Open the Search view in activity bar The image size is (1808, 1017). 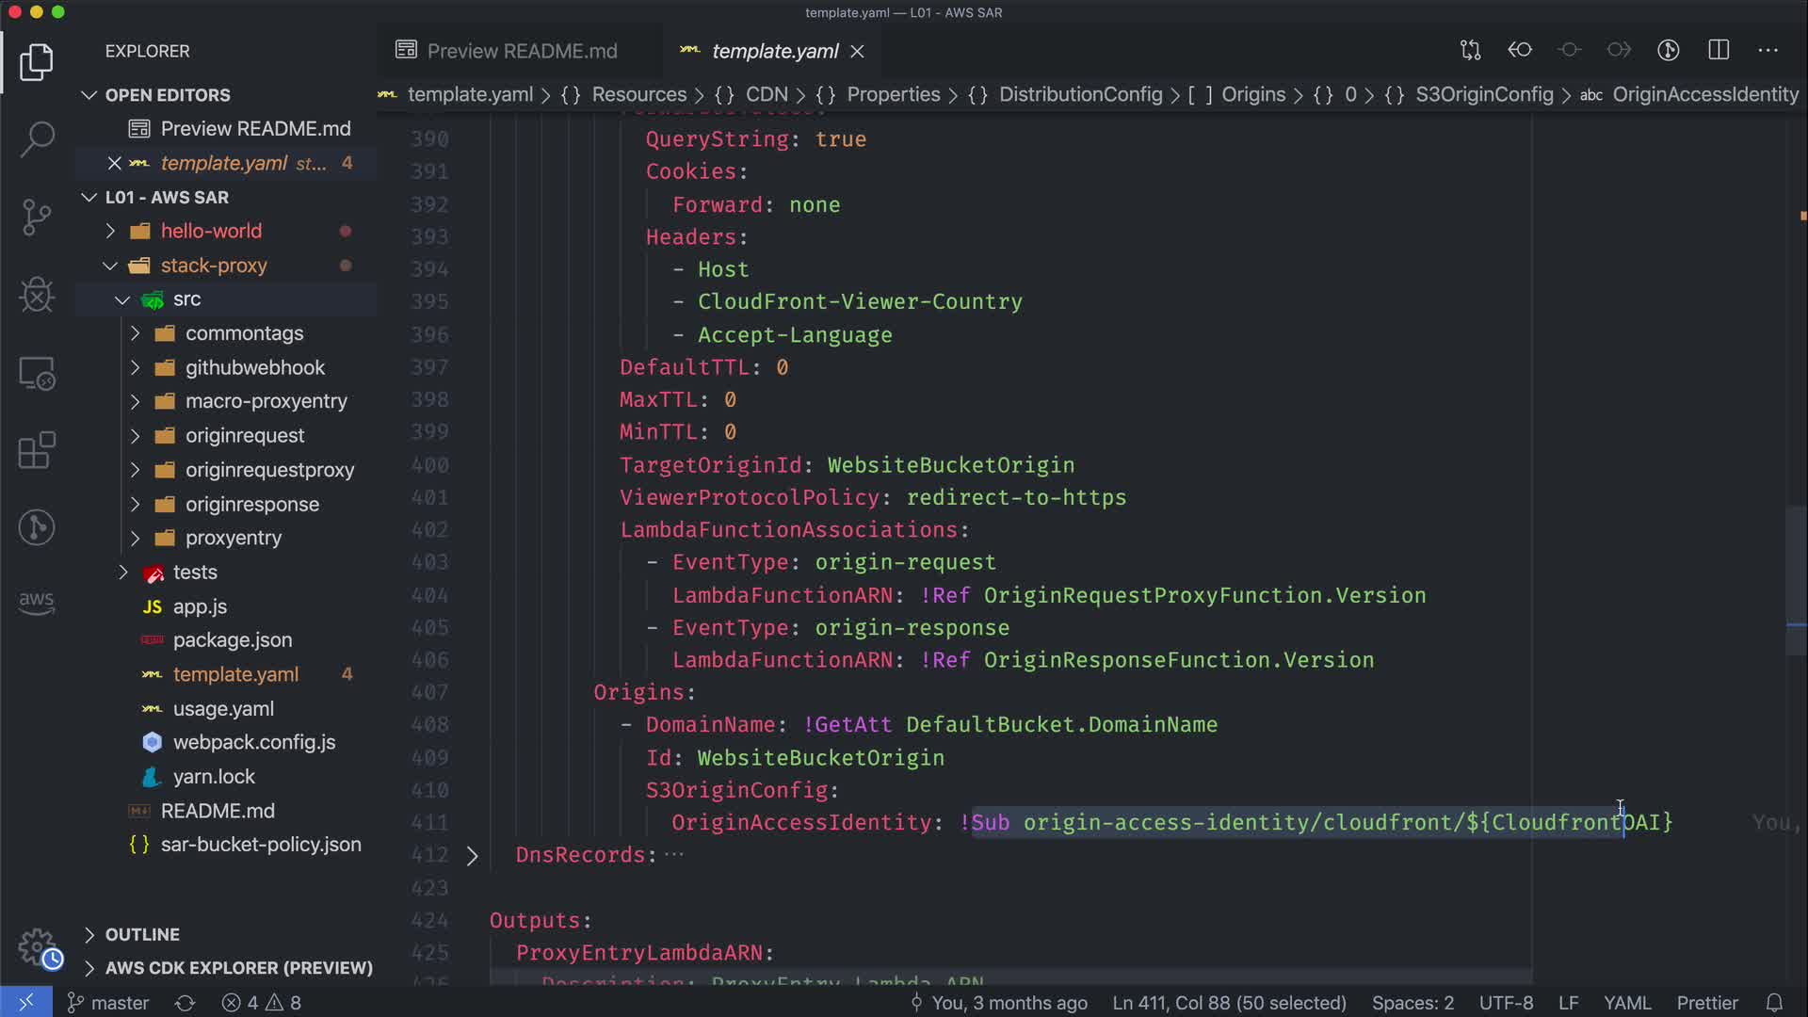tap(37, 139)
